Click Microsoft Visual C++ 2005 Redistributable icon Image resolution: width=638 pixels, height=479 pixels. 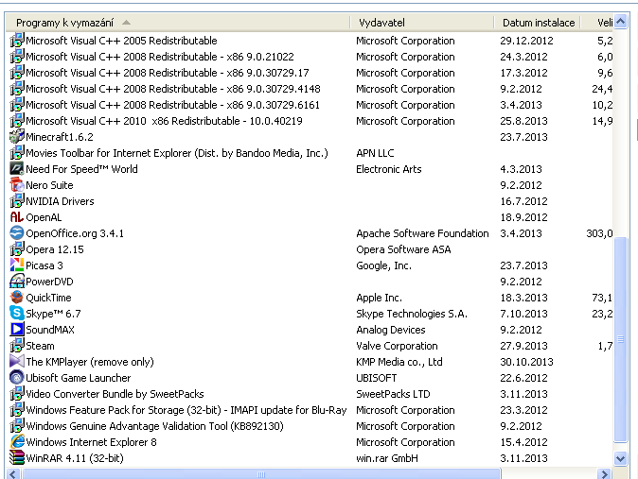click(17, 41)
